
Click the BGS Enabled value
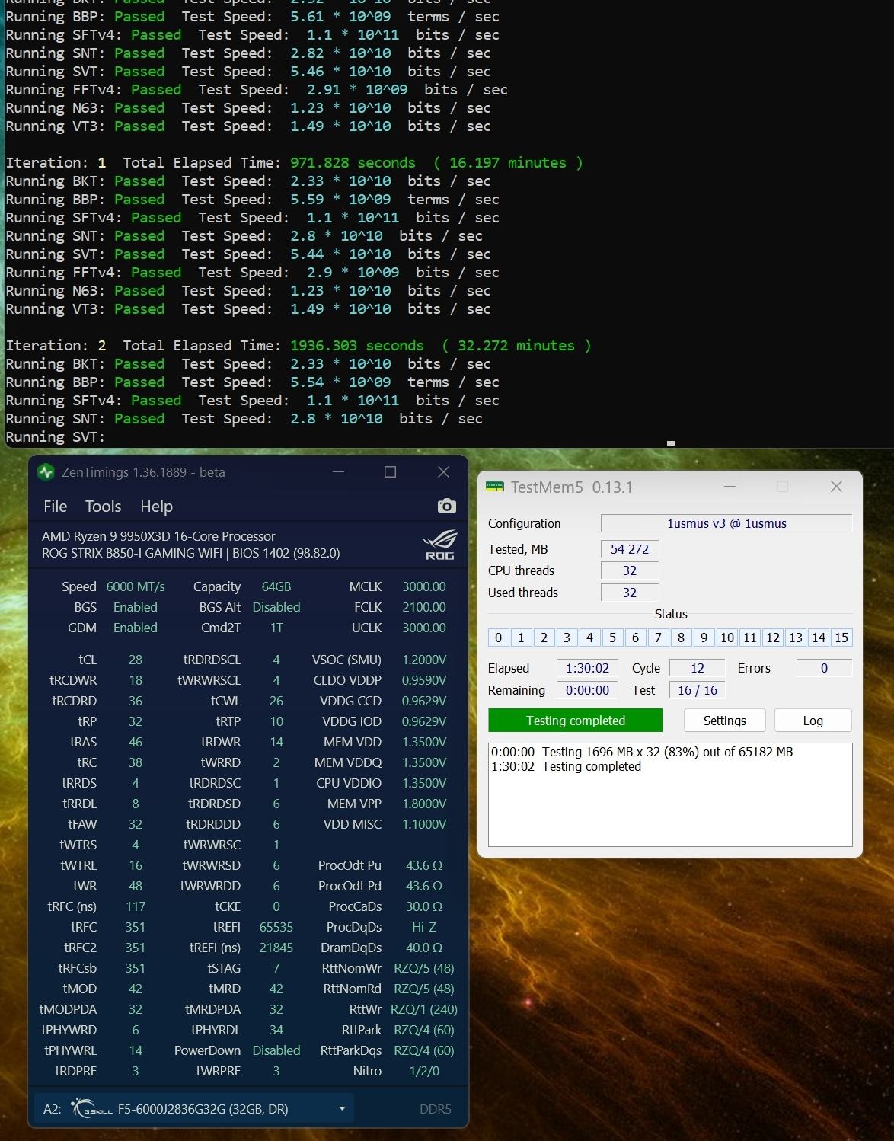point(136,607)
